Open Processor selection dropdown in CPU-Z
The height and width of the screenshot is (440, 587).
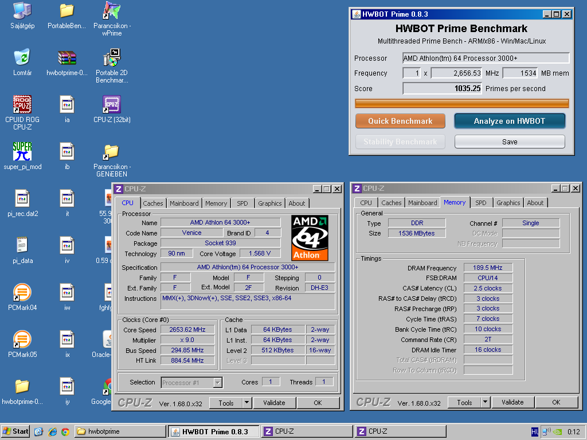click(x=217, y=382)
